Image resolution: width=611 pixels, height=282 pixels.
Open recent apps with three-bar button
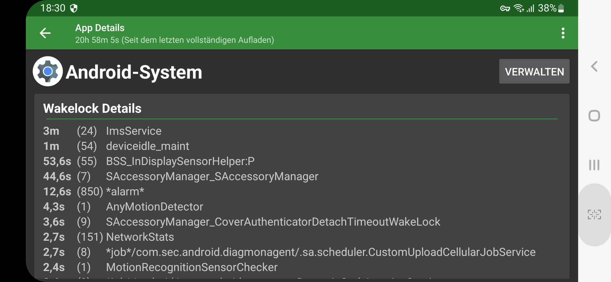tap(594, 165)
